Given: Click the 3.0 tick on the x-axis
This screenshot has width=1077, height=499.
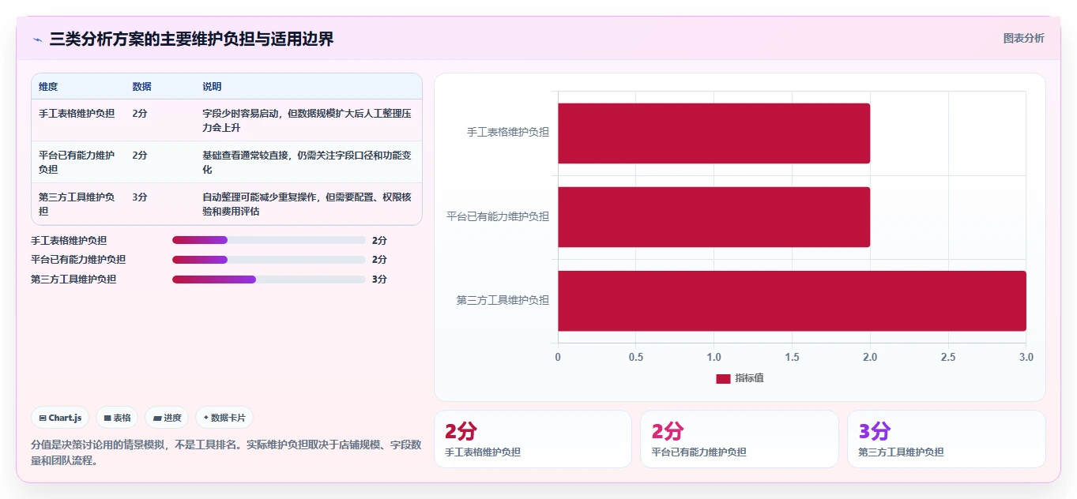Looking at the screenshot, I should (x=1026, y=357).
